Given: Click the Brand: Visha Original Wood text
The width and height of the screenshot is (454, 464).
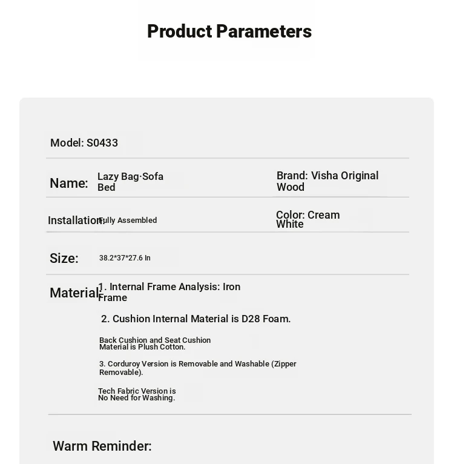Looking at the screenshot, I should [x=327, y=181].
